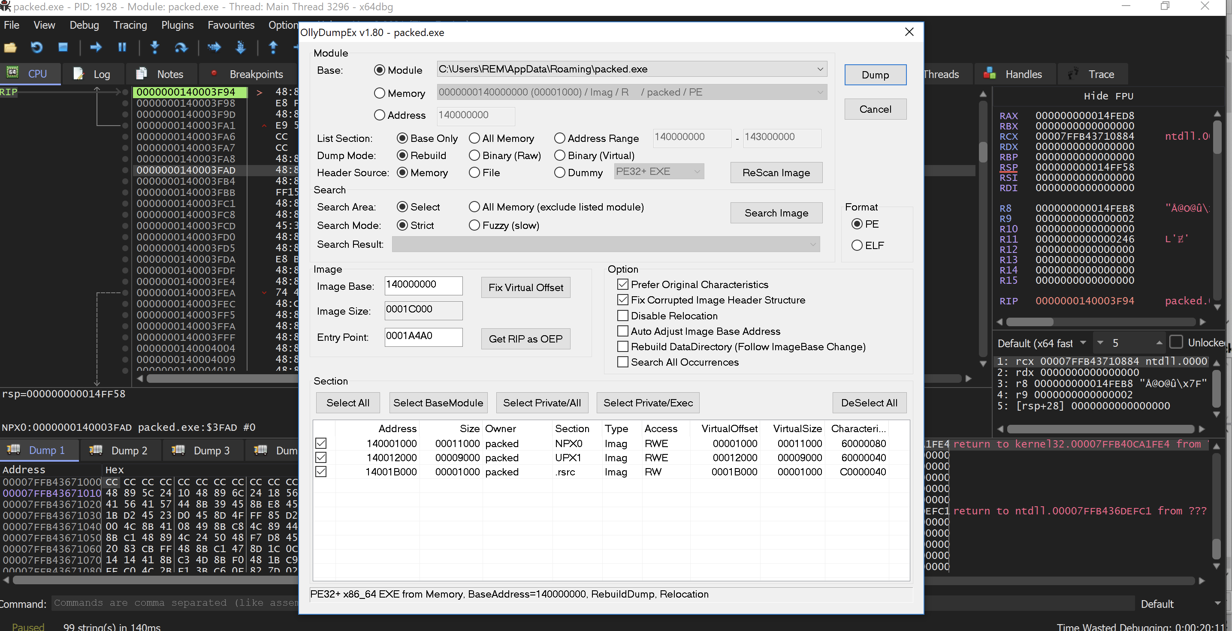The width and height of the screenshot is (1232, 631).
Task: Select ELF format radio button
Action: (x=857, y=245)
